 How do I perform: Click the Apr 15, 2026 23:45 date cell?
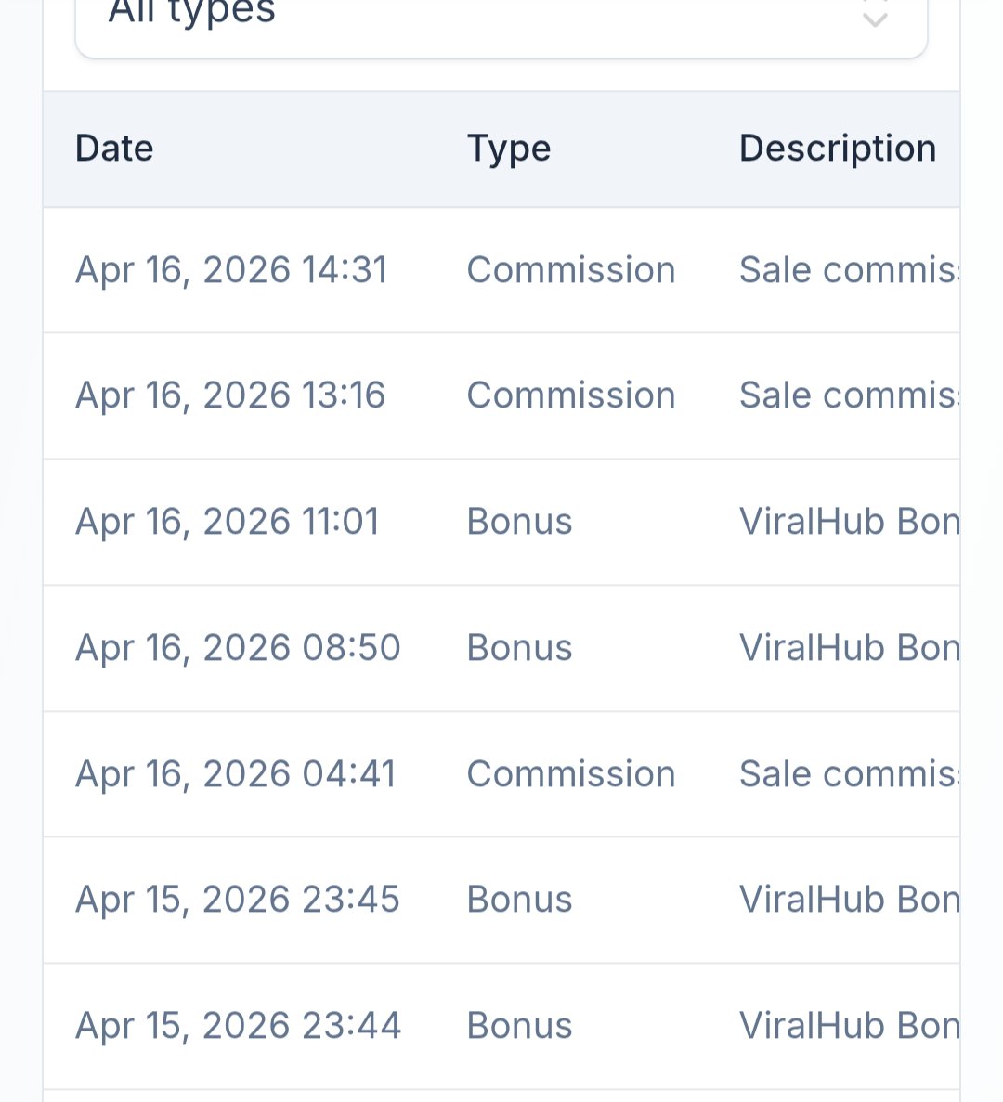click(x=238, y=900)
